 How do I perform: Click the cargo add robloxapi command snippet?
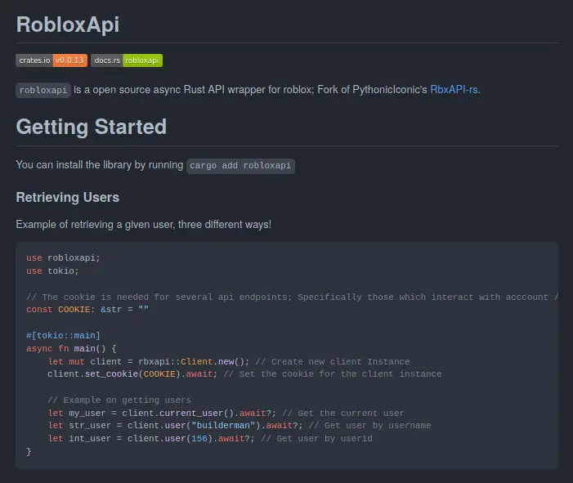(240, 165)
